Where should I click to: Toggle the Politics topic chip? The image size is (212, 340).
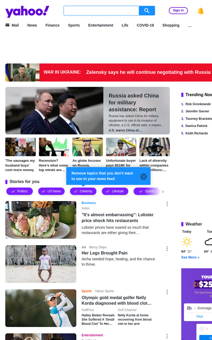pos(20,191)
